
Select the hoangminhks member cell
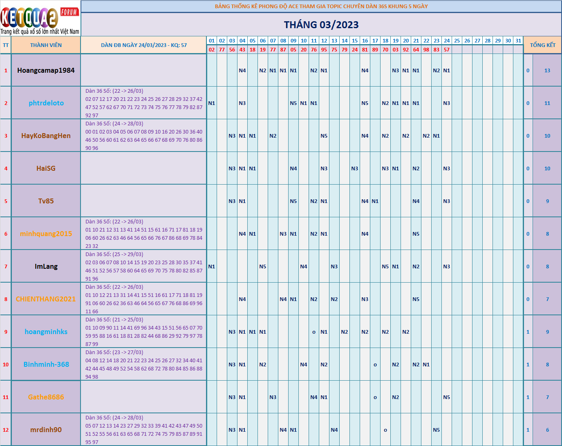pos(46,332)
